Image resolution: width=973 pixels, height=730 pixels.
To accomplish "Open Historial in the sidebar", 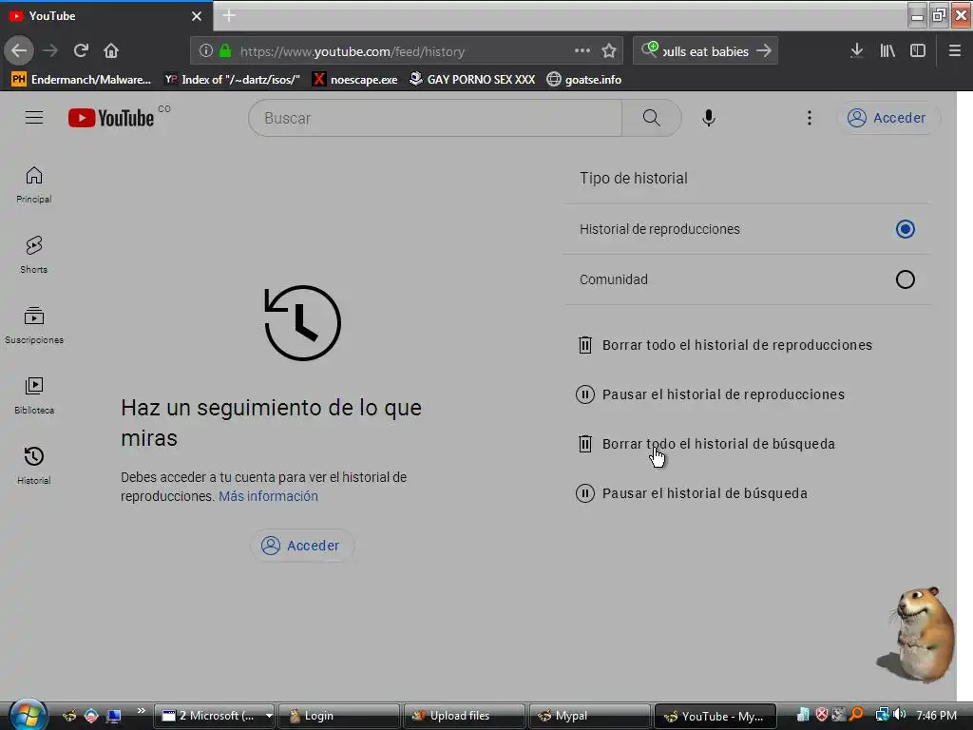I will pos(34,466).
